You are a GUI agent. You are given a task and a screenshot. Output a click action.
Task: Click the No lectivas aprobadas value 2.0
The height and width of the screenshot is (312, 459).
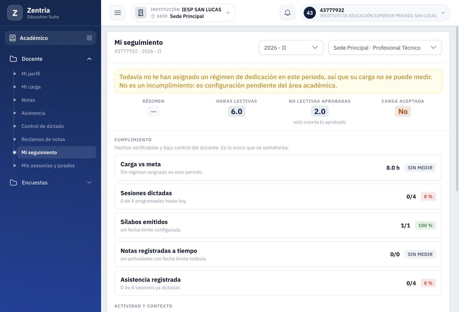(319, 111)
